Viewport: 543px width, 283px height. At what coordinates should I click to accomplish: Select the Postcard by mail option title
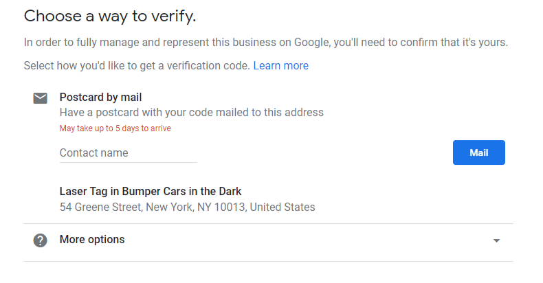click(100, 98)
